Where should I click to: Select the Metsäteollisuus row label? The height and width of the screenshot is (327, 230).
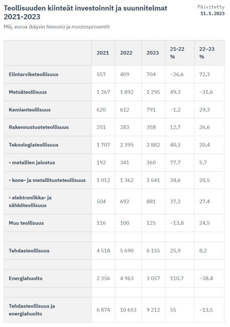point(28,92)
